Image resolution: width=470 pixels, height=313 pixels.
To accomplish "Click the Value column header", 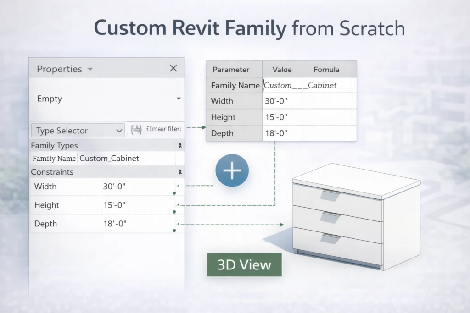I will pyautogui.click(x=282, y=69).
